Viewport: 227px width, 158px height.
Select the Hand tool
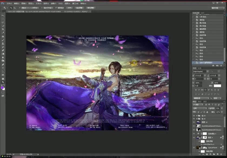pyautogui.click(x=3, y=79)
